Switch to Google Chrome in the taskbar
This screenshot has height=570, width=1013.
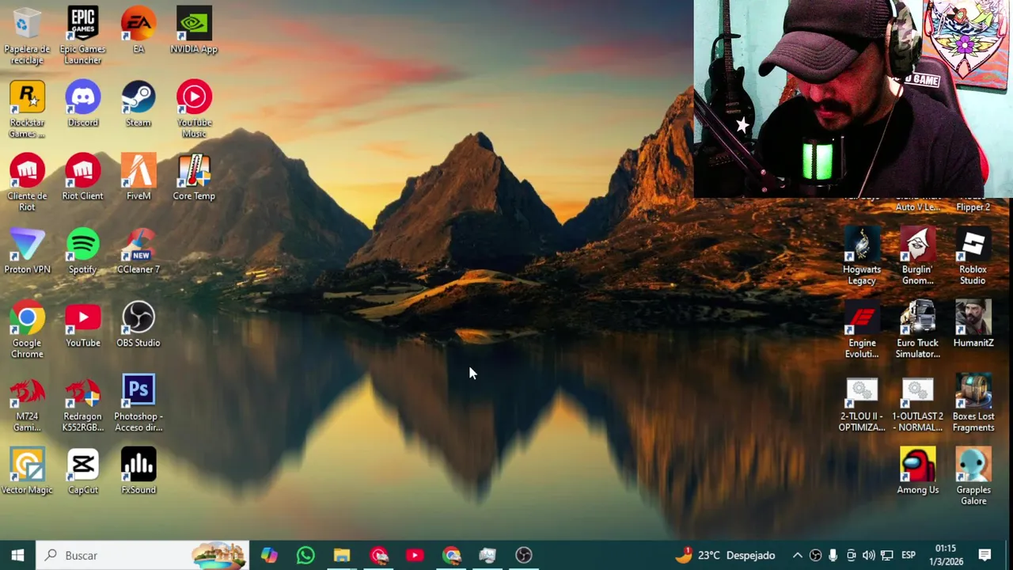(x=451, y=555)
